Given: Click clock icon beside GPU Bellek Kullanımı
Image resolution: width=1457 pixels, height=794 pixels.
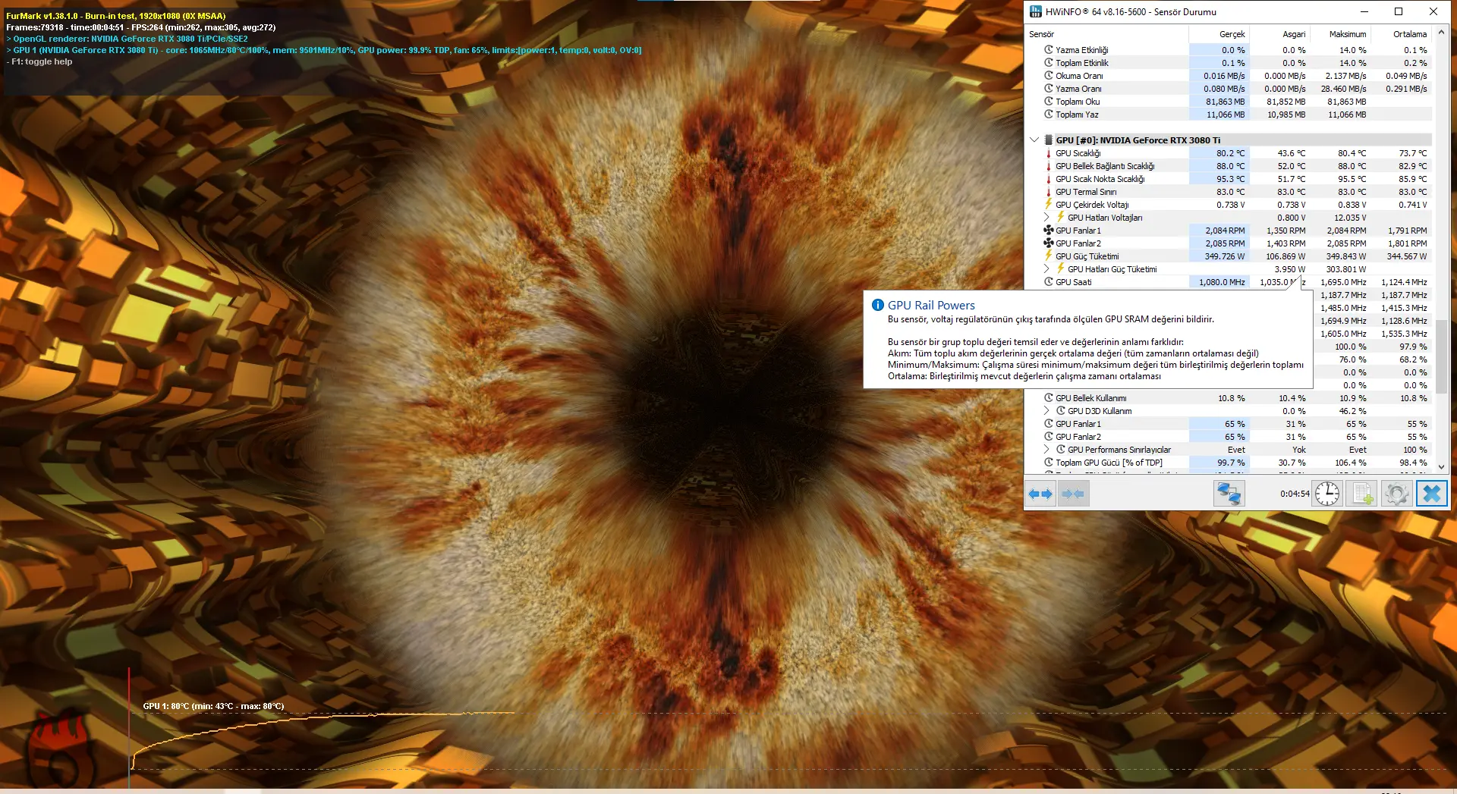Looking at the screenshot, I should click(1049, 397).
